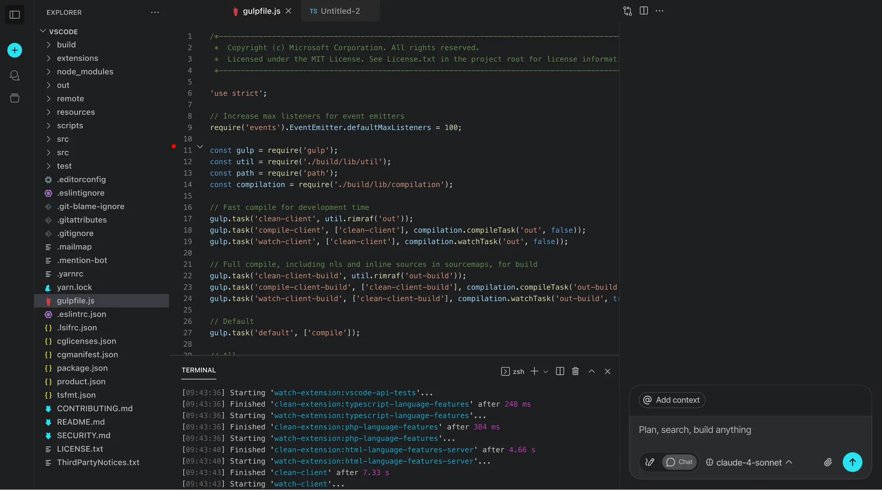The width and height of the screenshot is (882, 490).
Task: Create a new terminal with the plus icon
Action: coord(534,371)
